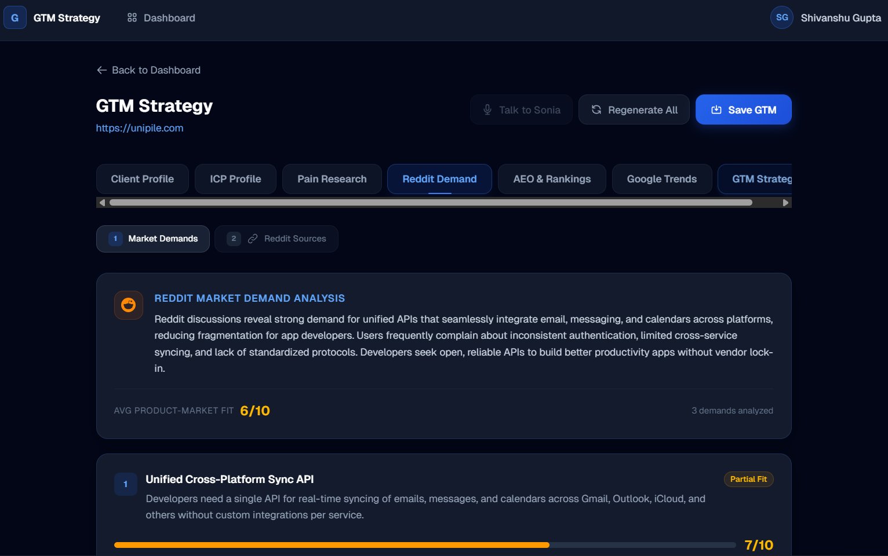Click the AVG PRODUCT-MARKET FIT label
Screen dimensions: 888x556
point(174,411)
